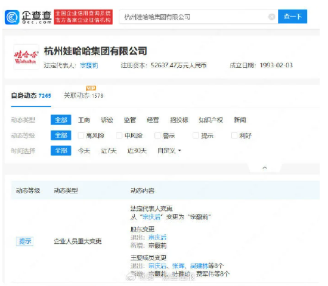Click the red 全国企业信用查询系统 banner
The width and height of the screenshot is (328, 286).
(83, 17)
